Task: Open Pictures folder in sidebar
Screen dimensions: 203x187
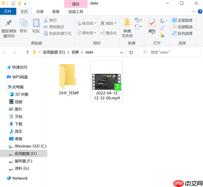Action: coord(16,109)
